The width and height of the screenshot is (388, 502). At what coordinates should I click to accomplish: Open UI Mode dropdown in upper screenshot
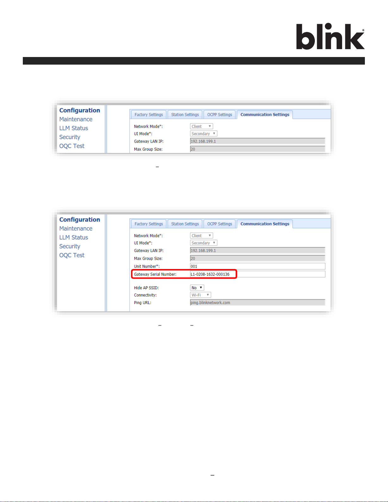click(204, 134)
